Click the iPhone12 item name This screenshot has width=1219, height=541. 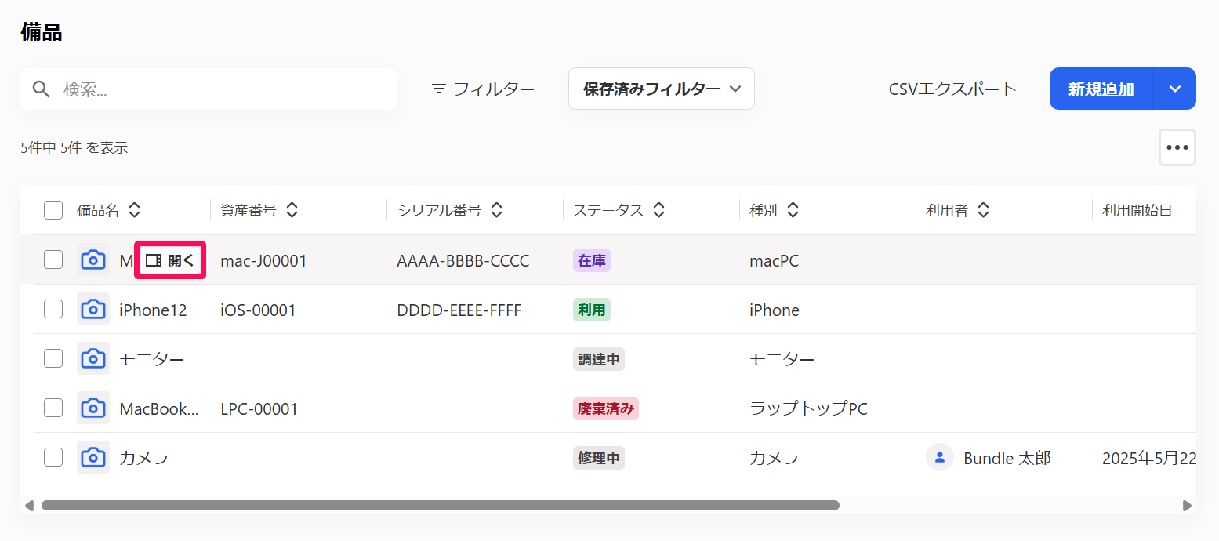point(153,310)
